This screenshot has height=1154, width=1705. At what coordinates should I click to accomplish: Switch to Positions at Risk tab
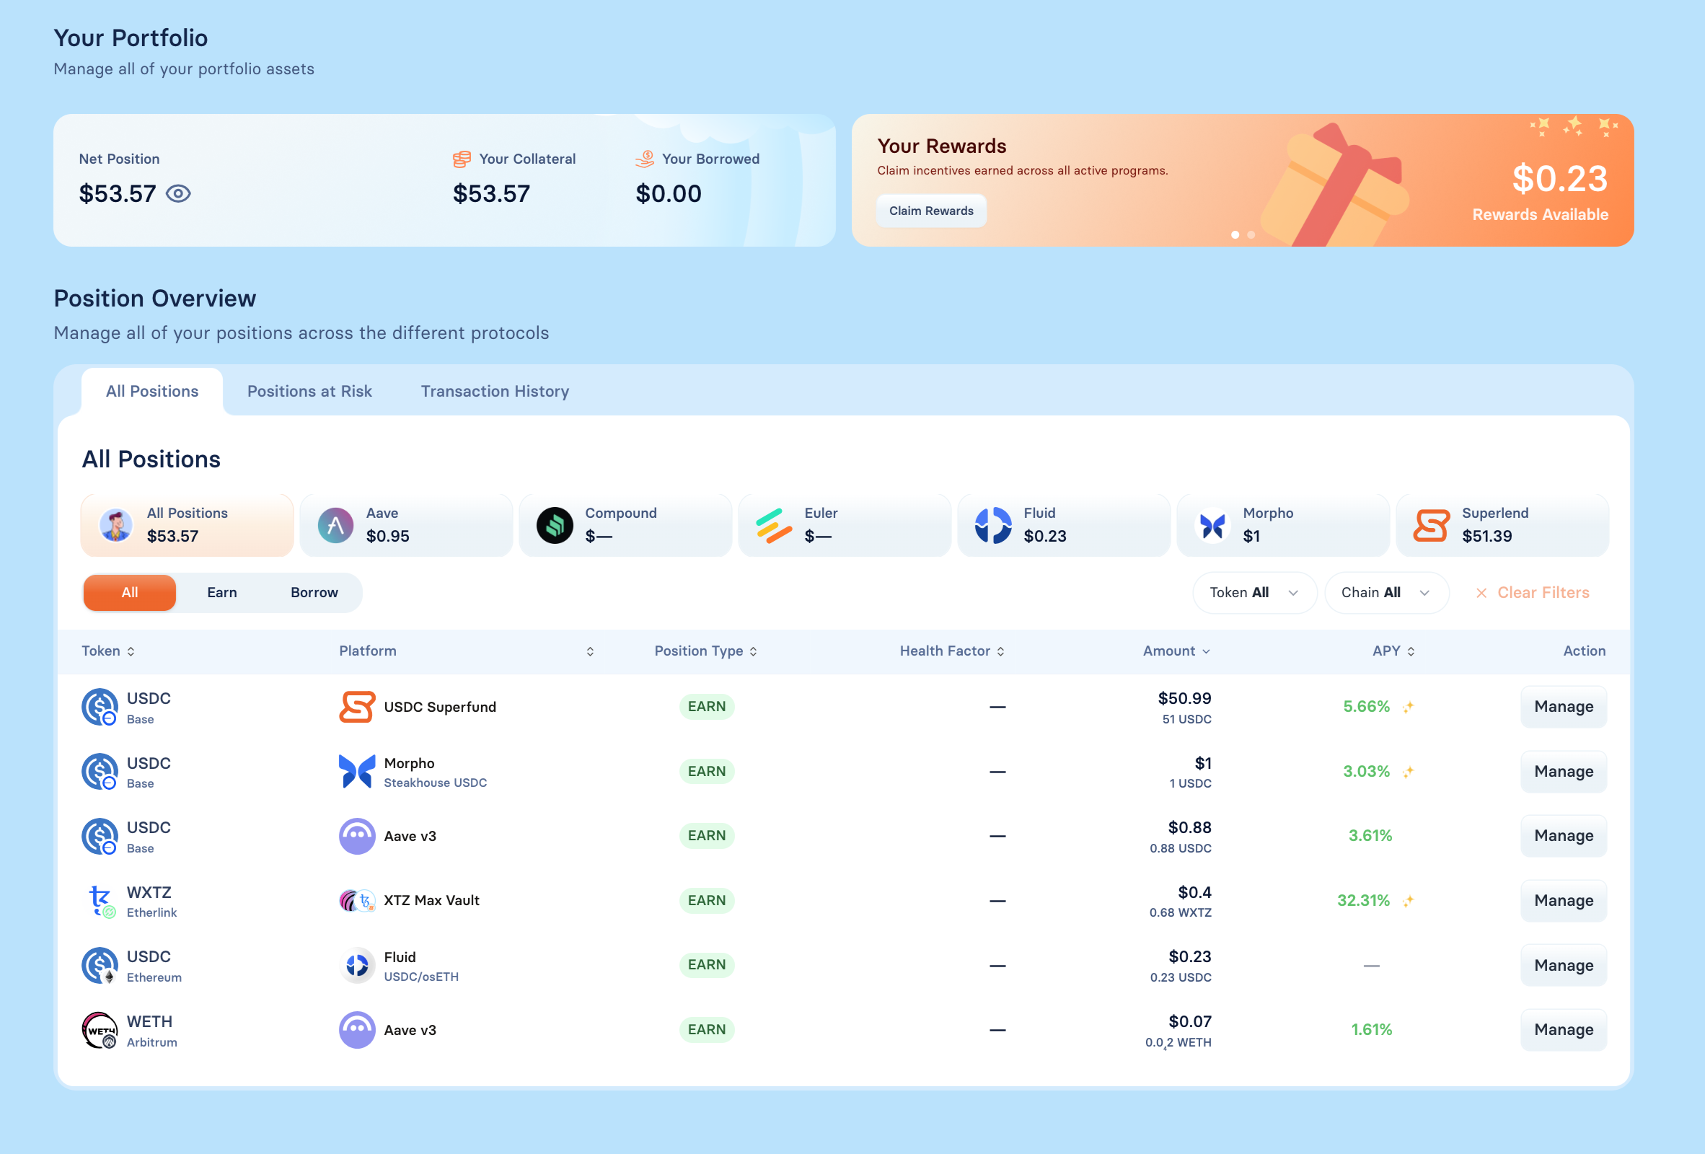point(309,391)
